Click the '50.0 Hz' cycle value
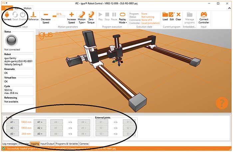Viewport: 233px width, 152px height. click(8, 90)
